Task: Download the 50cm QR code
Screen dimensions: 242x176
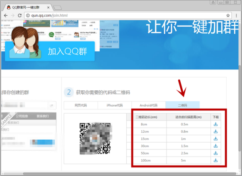Action: [x=216, y=153]
